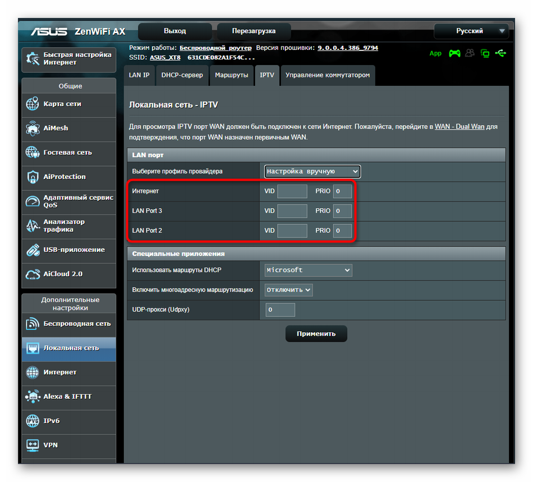Click the Quick Internet Setup wizard icon
Image resolution: width=533 pixels, height=482 pixels.
tap(33, 59)
